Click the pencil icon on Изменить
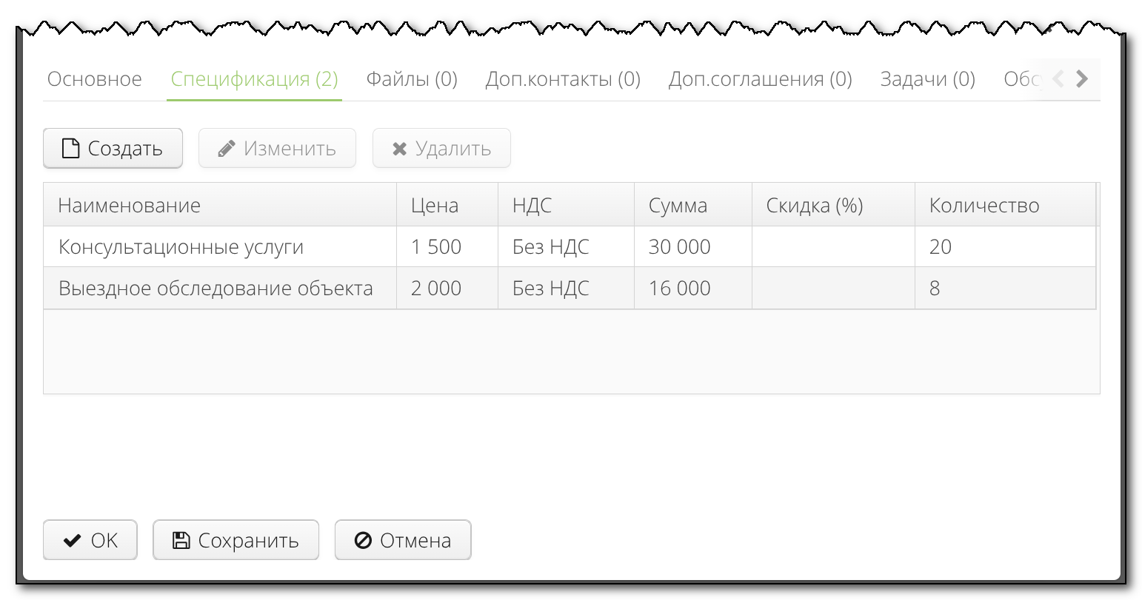Viewport: 1142px width, 600px height. point(227,149)
